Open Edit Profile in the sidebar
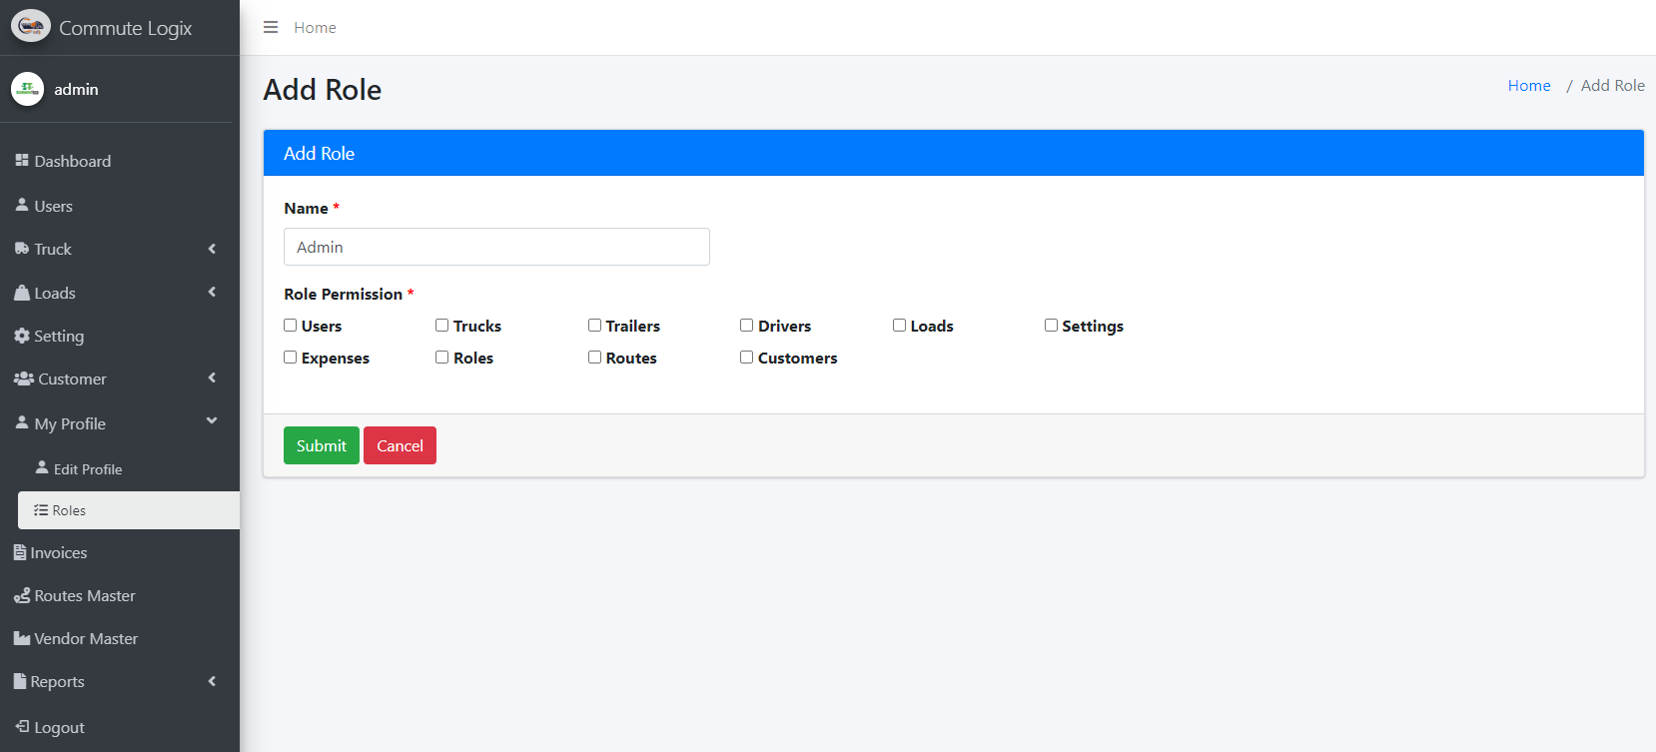 click(88, 469)
